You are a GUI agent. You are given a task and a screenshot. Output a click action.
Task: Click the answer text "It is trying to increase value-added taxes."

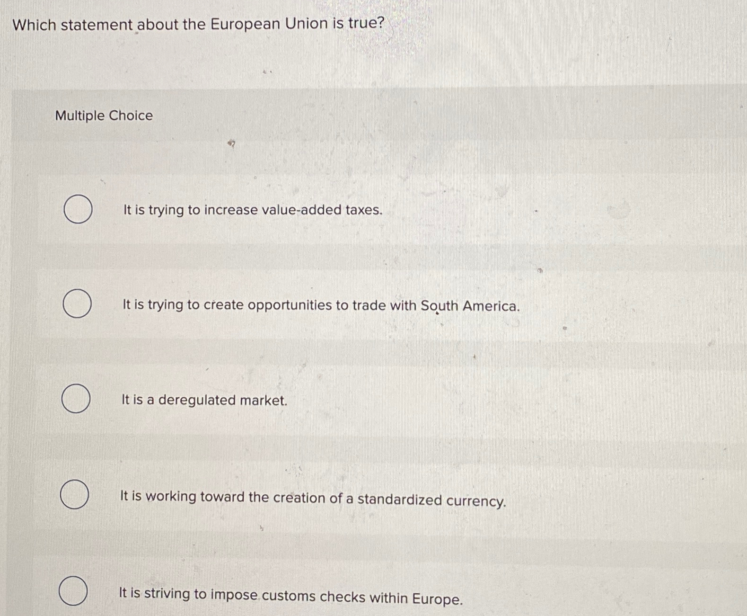point(253,210)
